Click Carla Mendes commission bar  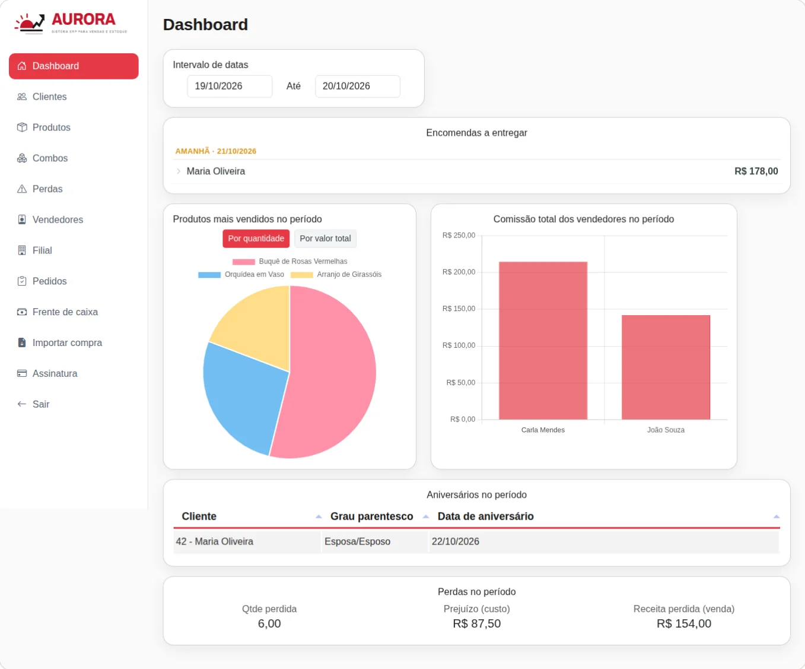(x=543, y=341)
